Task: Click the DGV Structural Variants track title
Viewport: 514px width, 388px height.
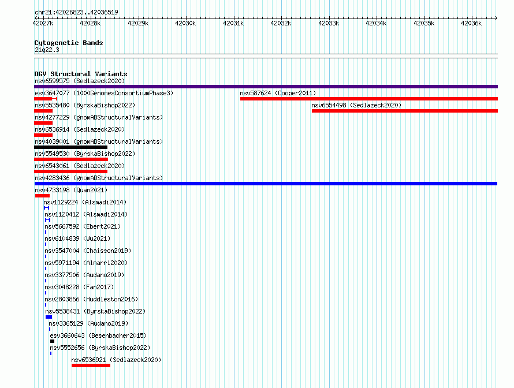Action: coord(81,74)
